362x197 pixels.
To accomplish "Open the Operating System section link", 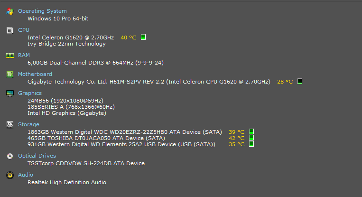I will point(42,11).
